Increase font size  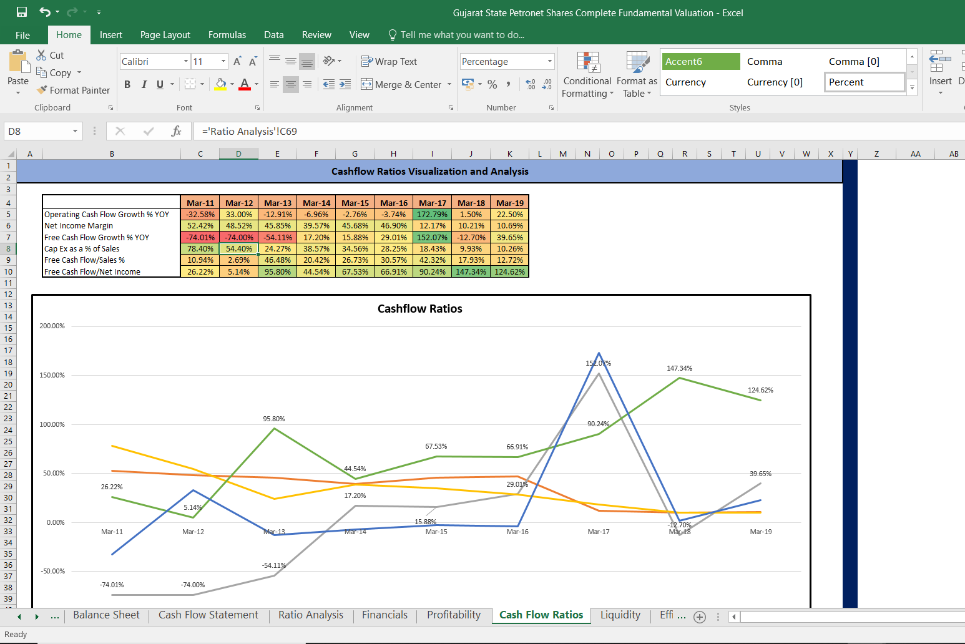(x=237, y=61)
